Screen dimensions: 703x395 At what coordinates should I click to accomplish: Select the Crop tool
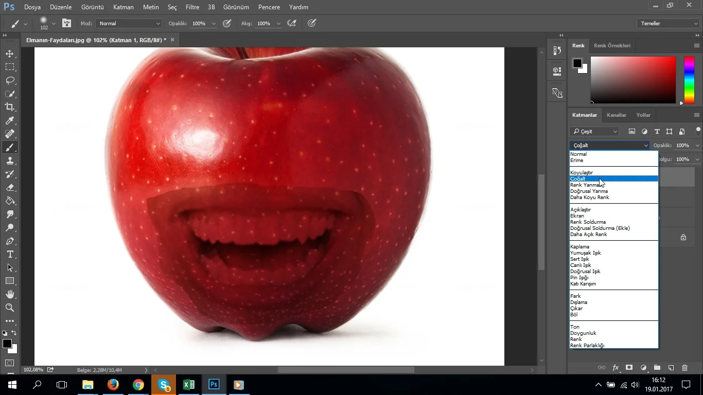click(10, 107)
